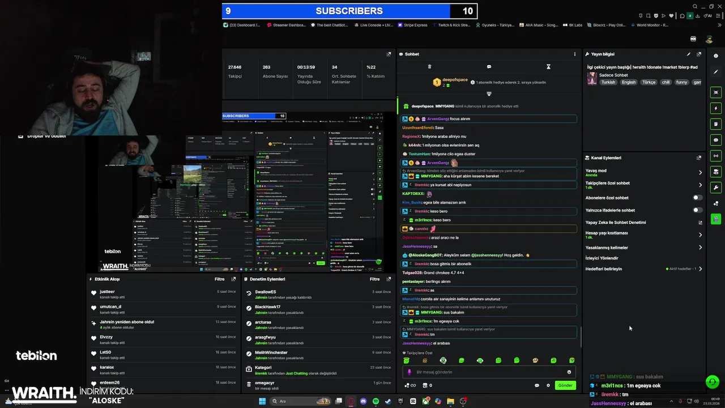Click the info icon in right sidebar
The width and height of the screenshot is (725, 408).
point(716,56)
